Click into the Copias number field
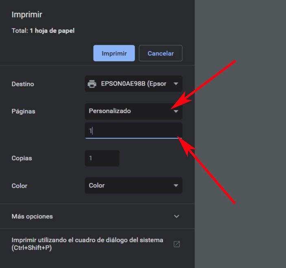 pyautogui.click(x=102, y=158)
